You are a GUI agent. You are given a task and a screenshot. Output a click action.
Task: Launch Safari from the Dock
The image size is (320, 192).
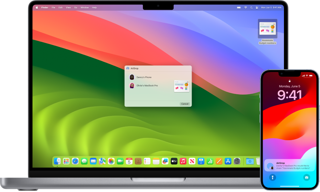(75, 161)
